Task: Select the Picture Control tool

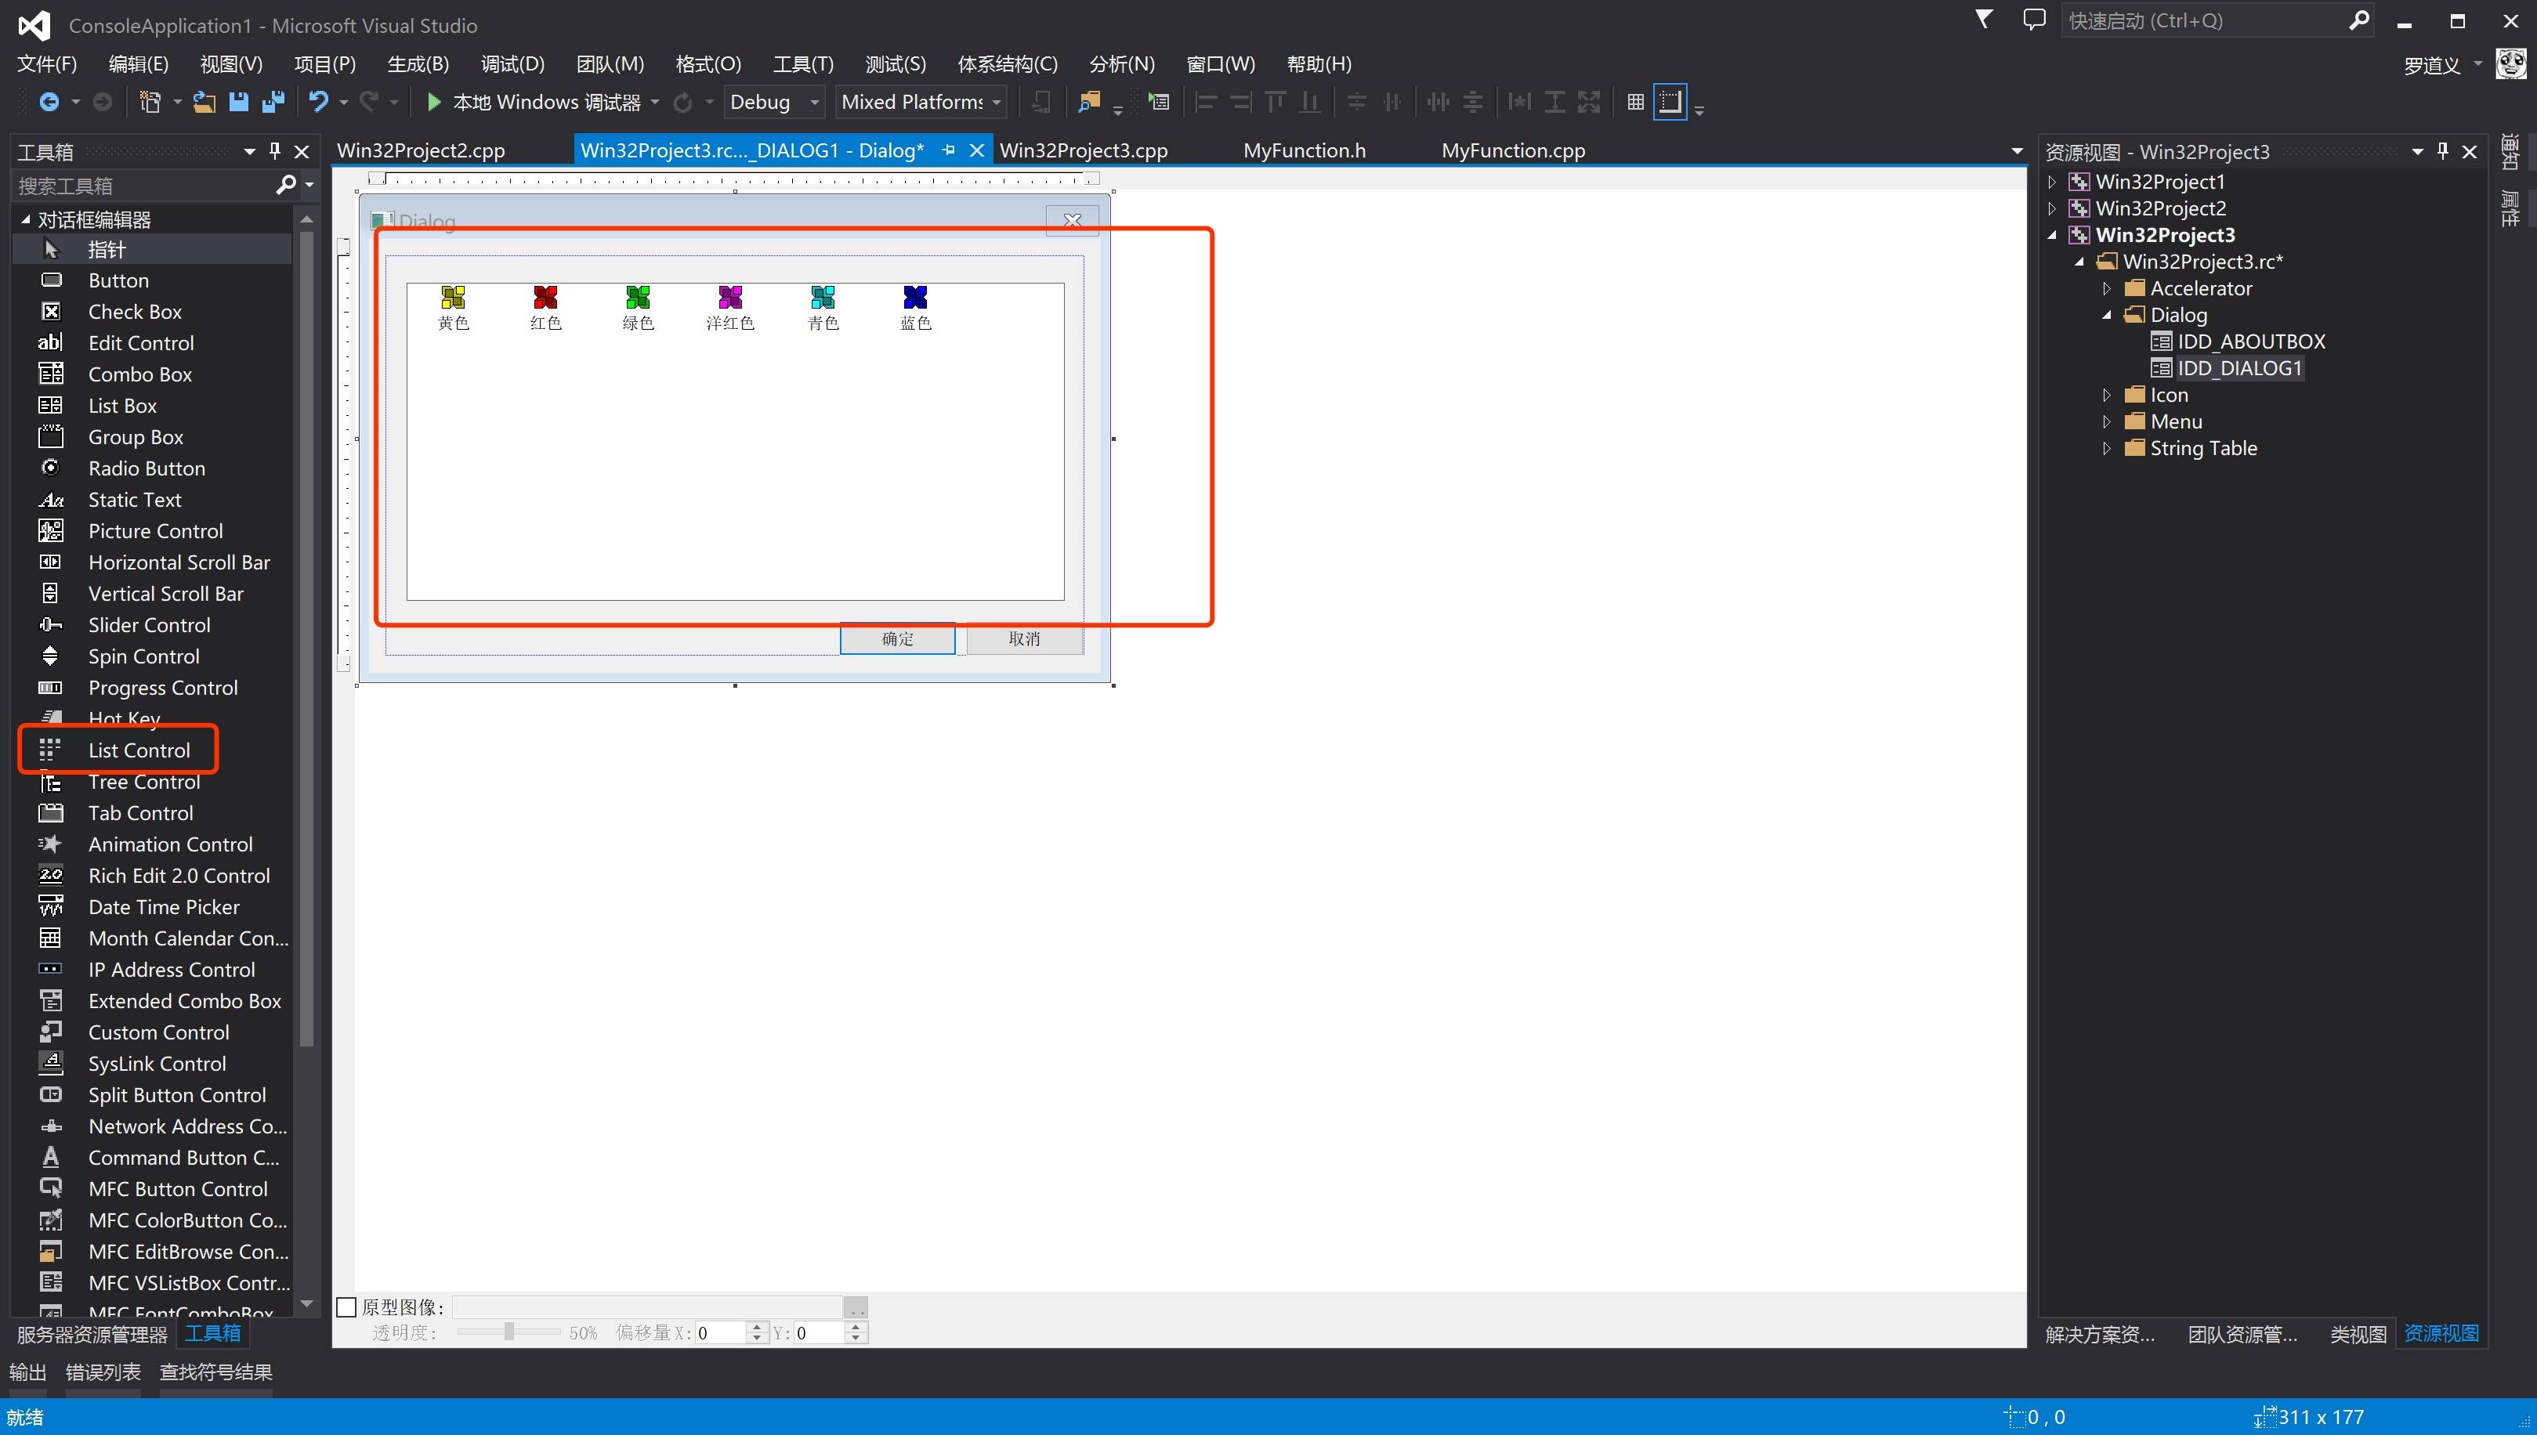Action: tap(155, 531)
